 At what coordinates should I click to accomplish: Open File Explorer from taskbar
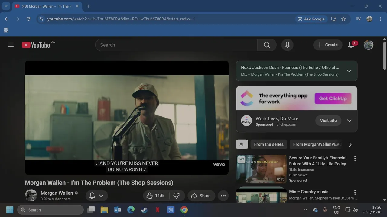click(x=104, y=210)
